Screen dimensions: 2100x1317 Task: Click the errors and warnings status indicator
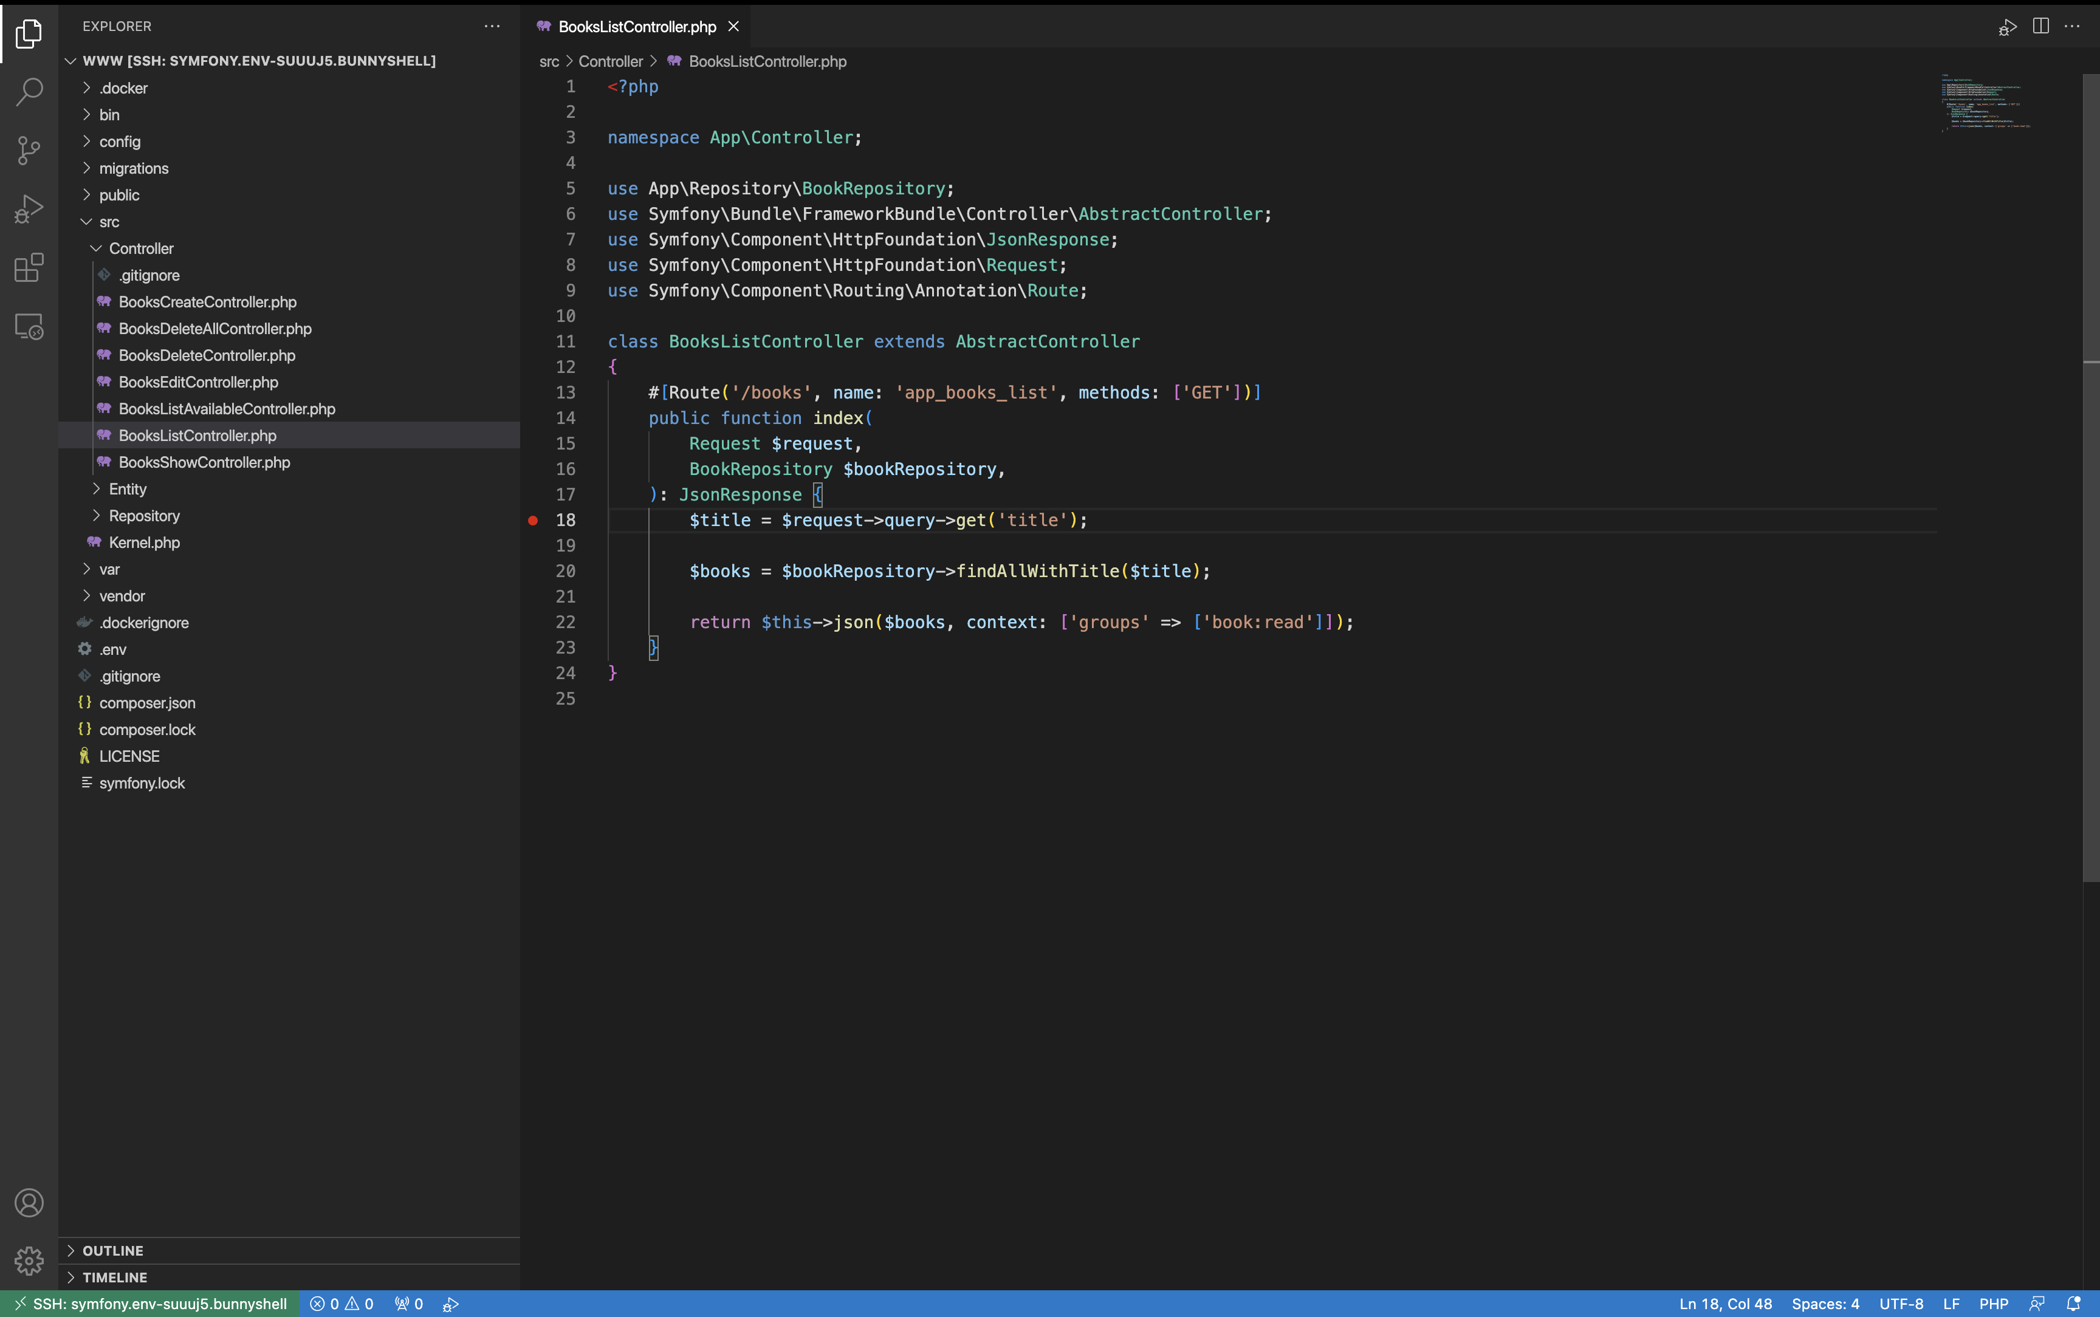point(341,1304)
